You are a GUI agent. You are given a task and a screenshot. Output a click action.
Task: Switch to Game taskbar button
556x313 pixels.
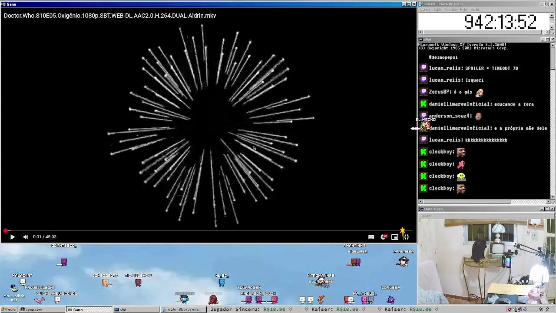coord(89,310)
